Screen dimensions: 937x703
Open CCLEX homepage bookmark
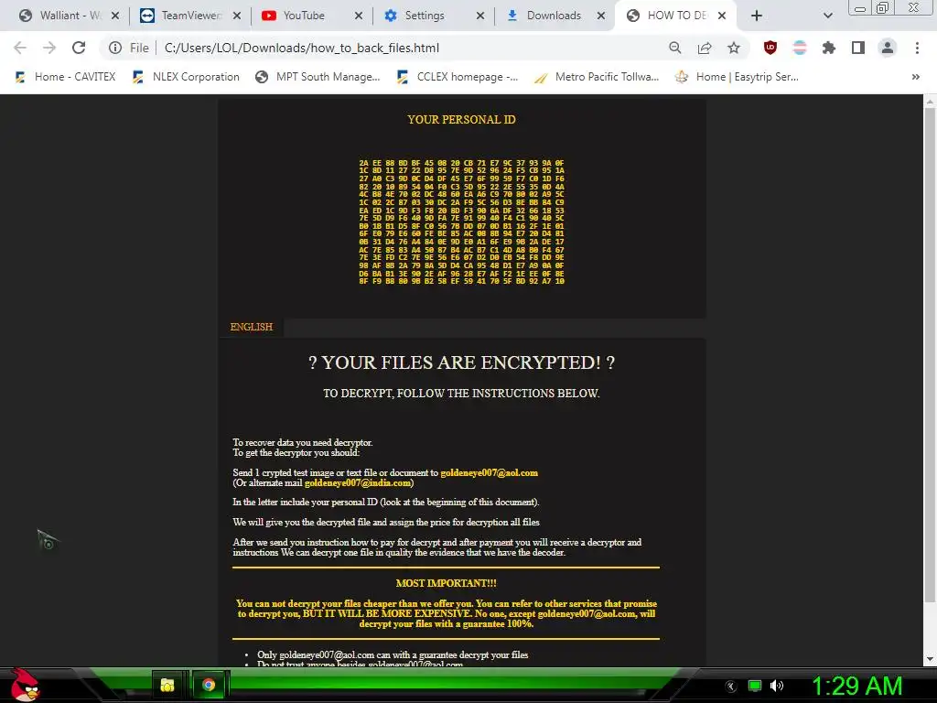(458, 77)
